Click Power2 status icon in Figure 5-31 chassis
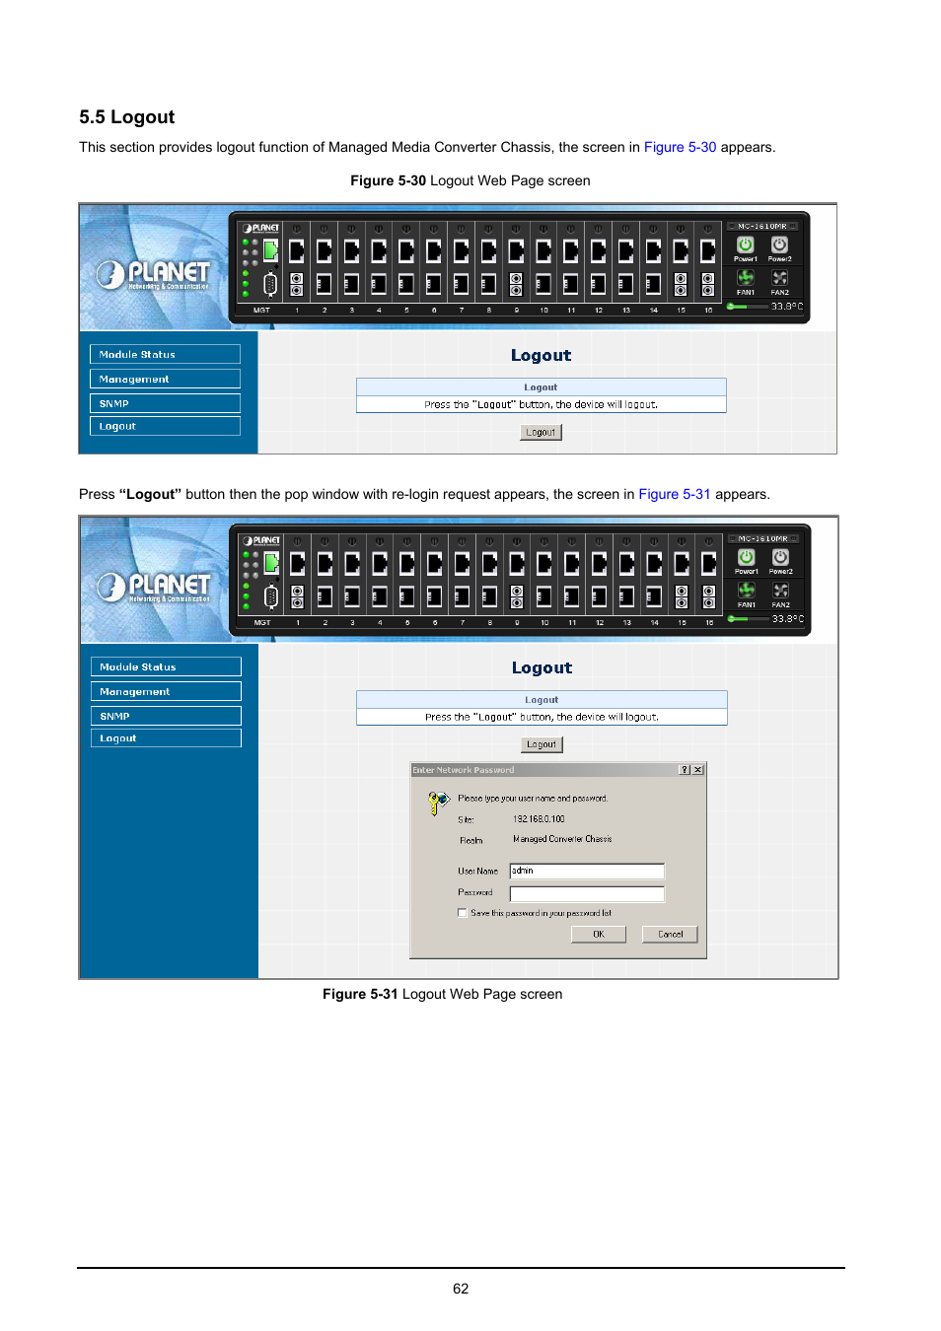Viewport: 941px width, 1331px height. 780,557
